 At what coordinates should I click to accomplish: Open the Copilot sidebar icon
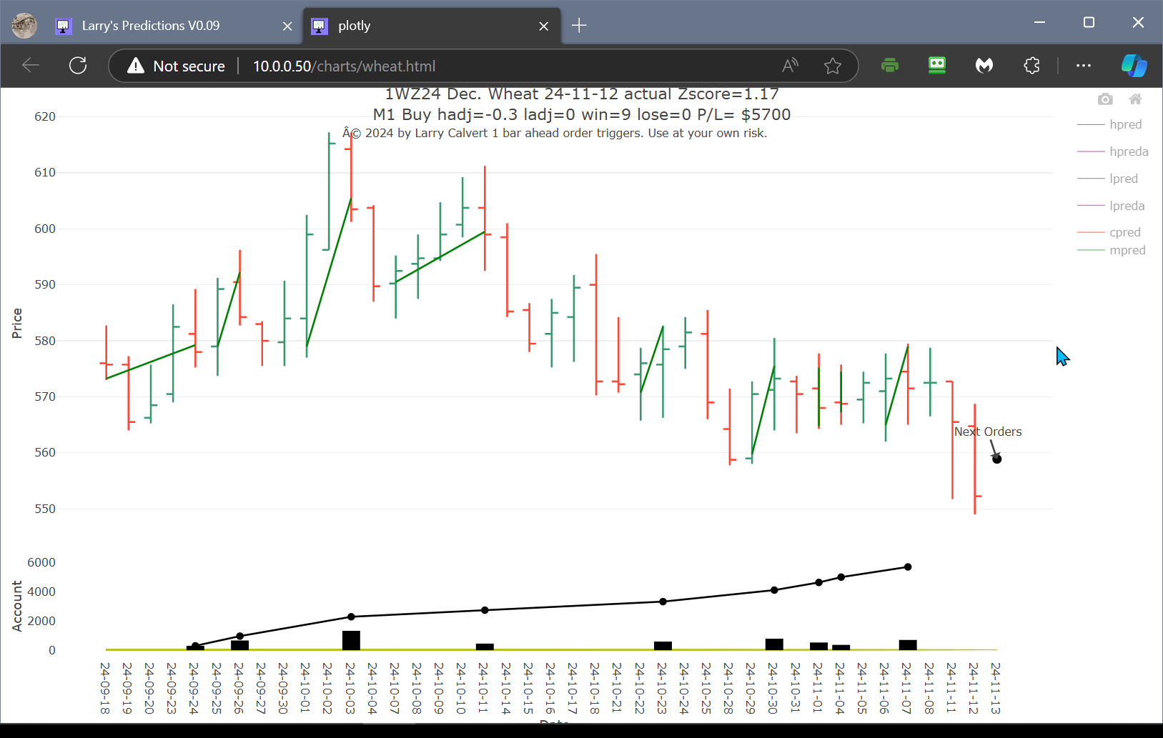point(1134,66)
